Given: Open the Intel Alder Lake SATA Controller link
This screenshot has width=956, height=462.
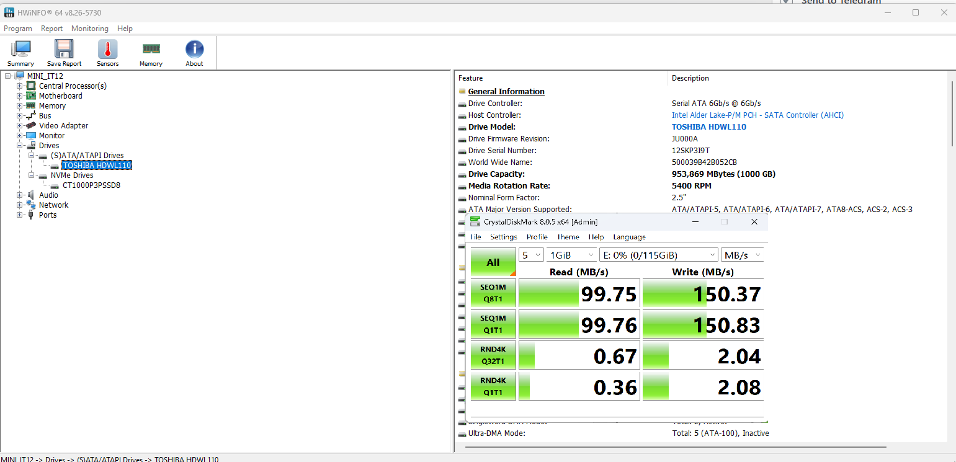Looking at the screenshot, I should (757, 115).
